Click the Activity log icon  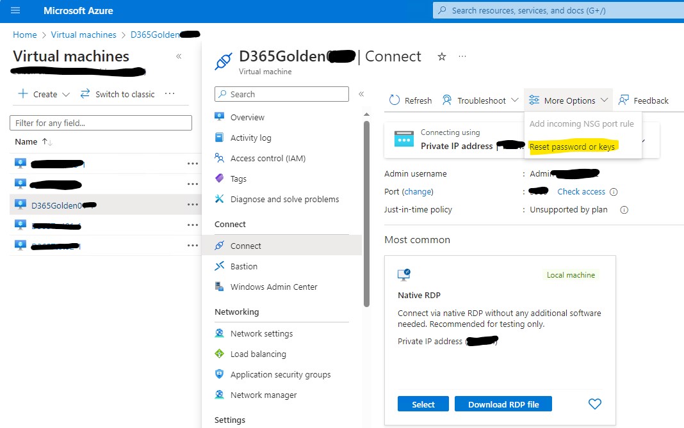(x=220, y=138)
